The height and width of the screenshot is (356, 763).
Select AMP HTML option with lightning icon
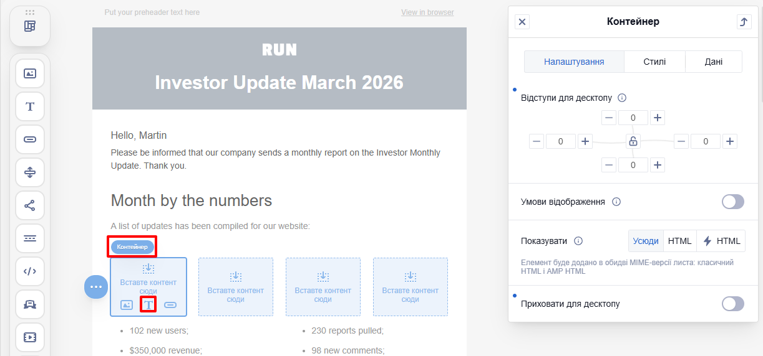[x=721, y=241]
